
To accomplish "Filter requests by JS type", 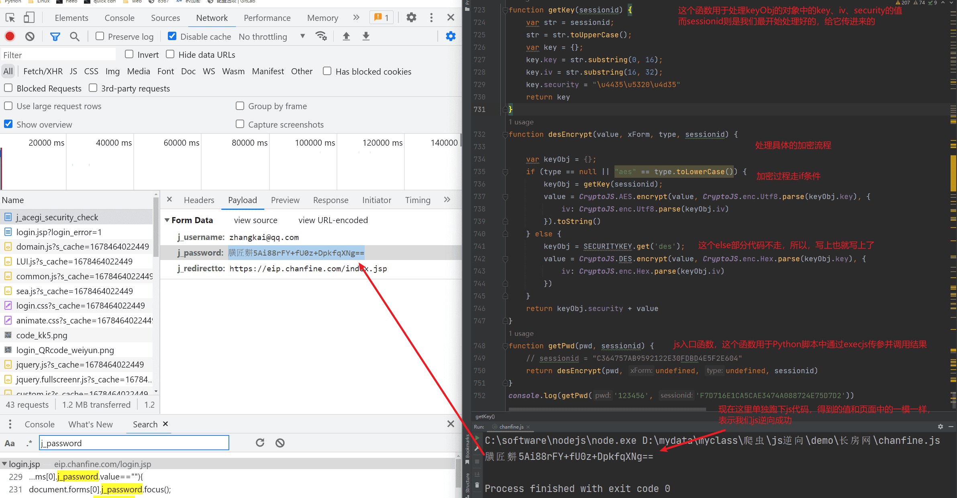I will tap(73, 71).
